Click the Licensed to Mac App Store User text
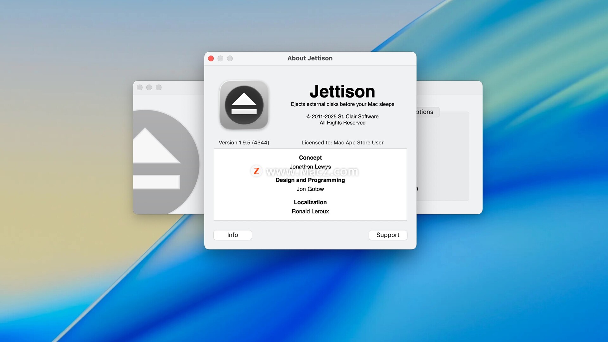Screen dimensions: 608x342 pyautogui.click(x=342, y=142)
